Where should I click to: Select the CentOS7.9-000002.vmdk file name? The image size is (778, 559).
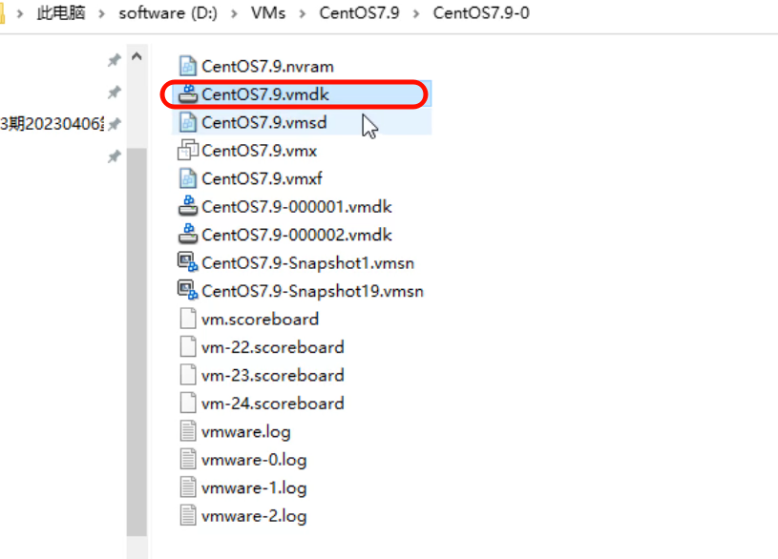(297, 236)
